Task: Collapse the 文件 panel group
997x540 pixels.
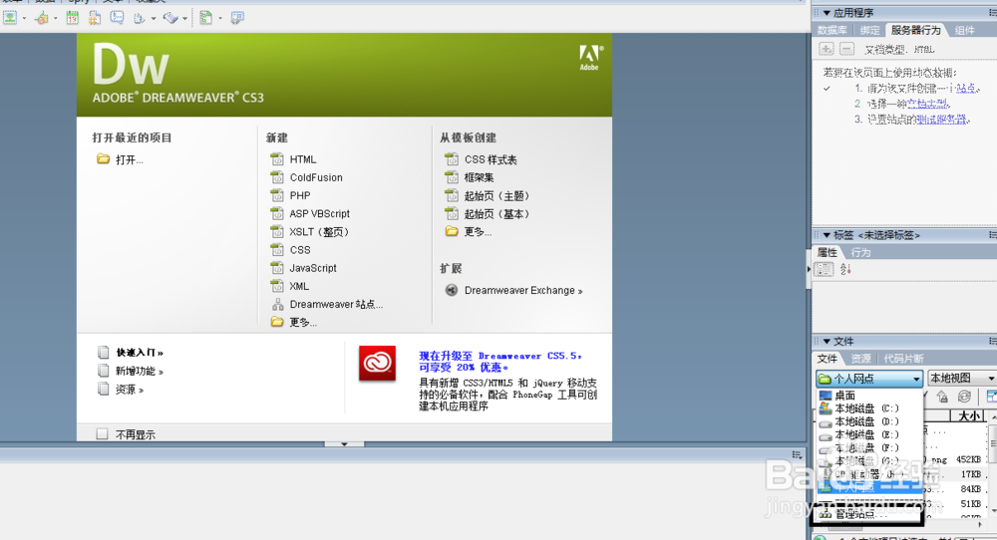Action: click(827, 341)
